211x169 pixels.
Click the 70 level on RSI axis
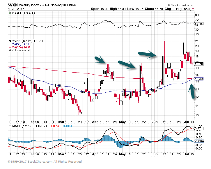(197, 20)
